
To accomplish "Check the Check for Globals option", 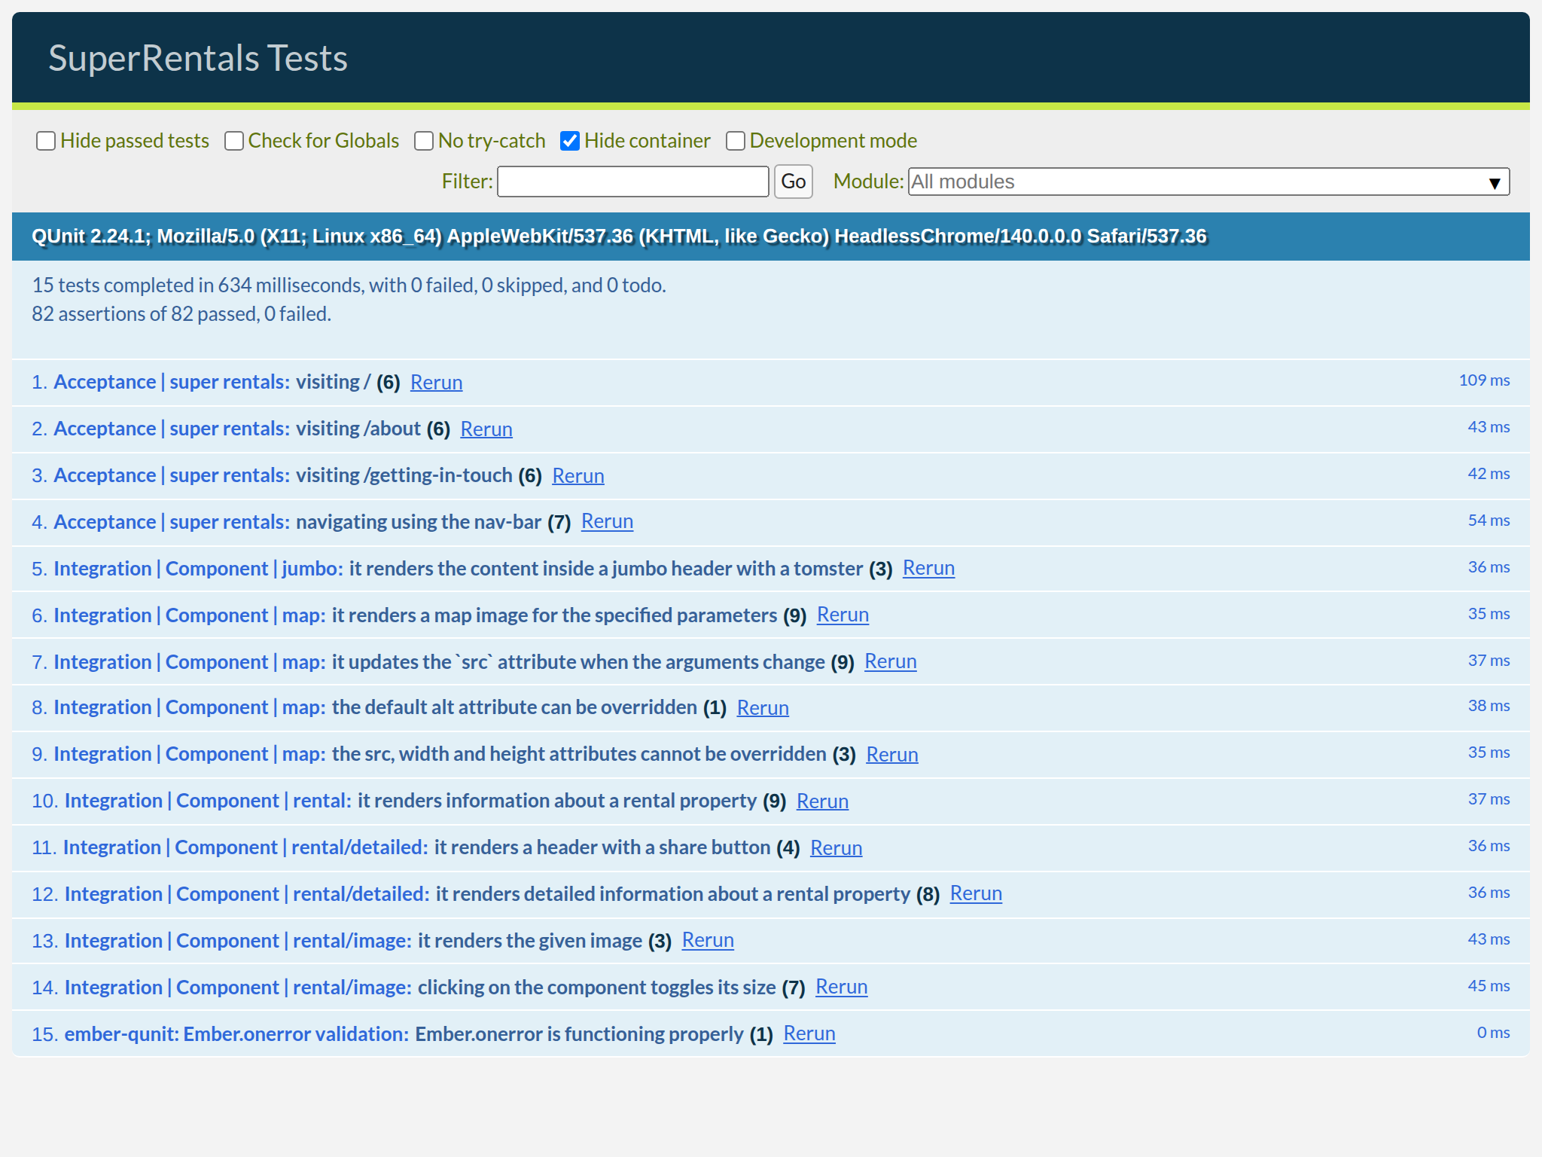I will point(234,140).
